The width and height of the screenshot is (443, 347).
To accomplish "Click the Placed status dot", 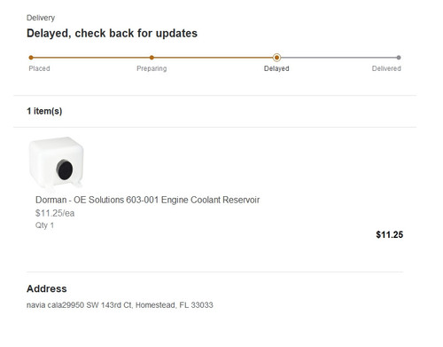I will pos(31,58).
